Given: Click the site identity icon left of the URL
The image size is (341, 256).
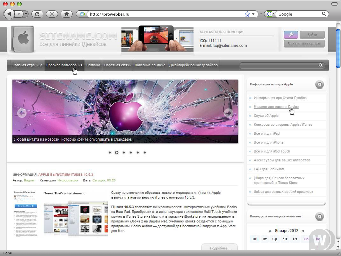Looking at the screenshot, I should pyautogui.click(x=82, y=14).
